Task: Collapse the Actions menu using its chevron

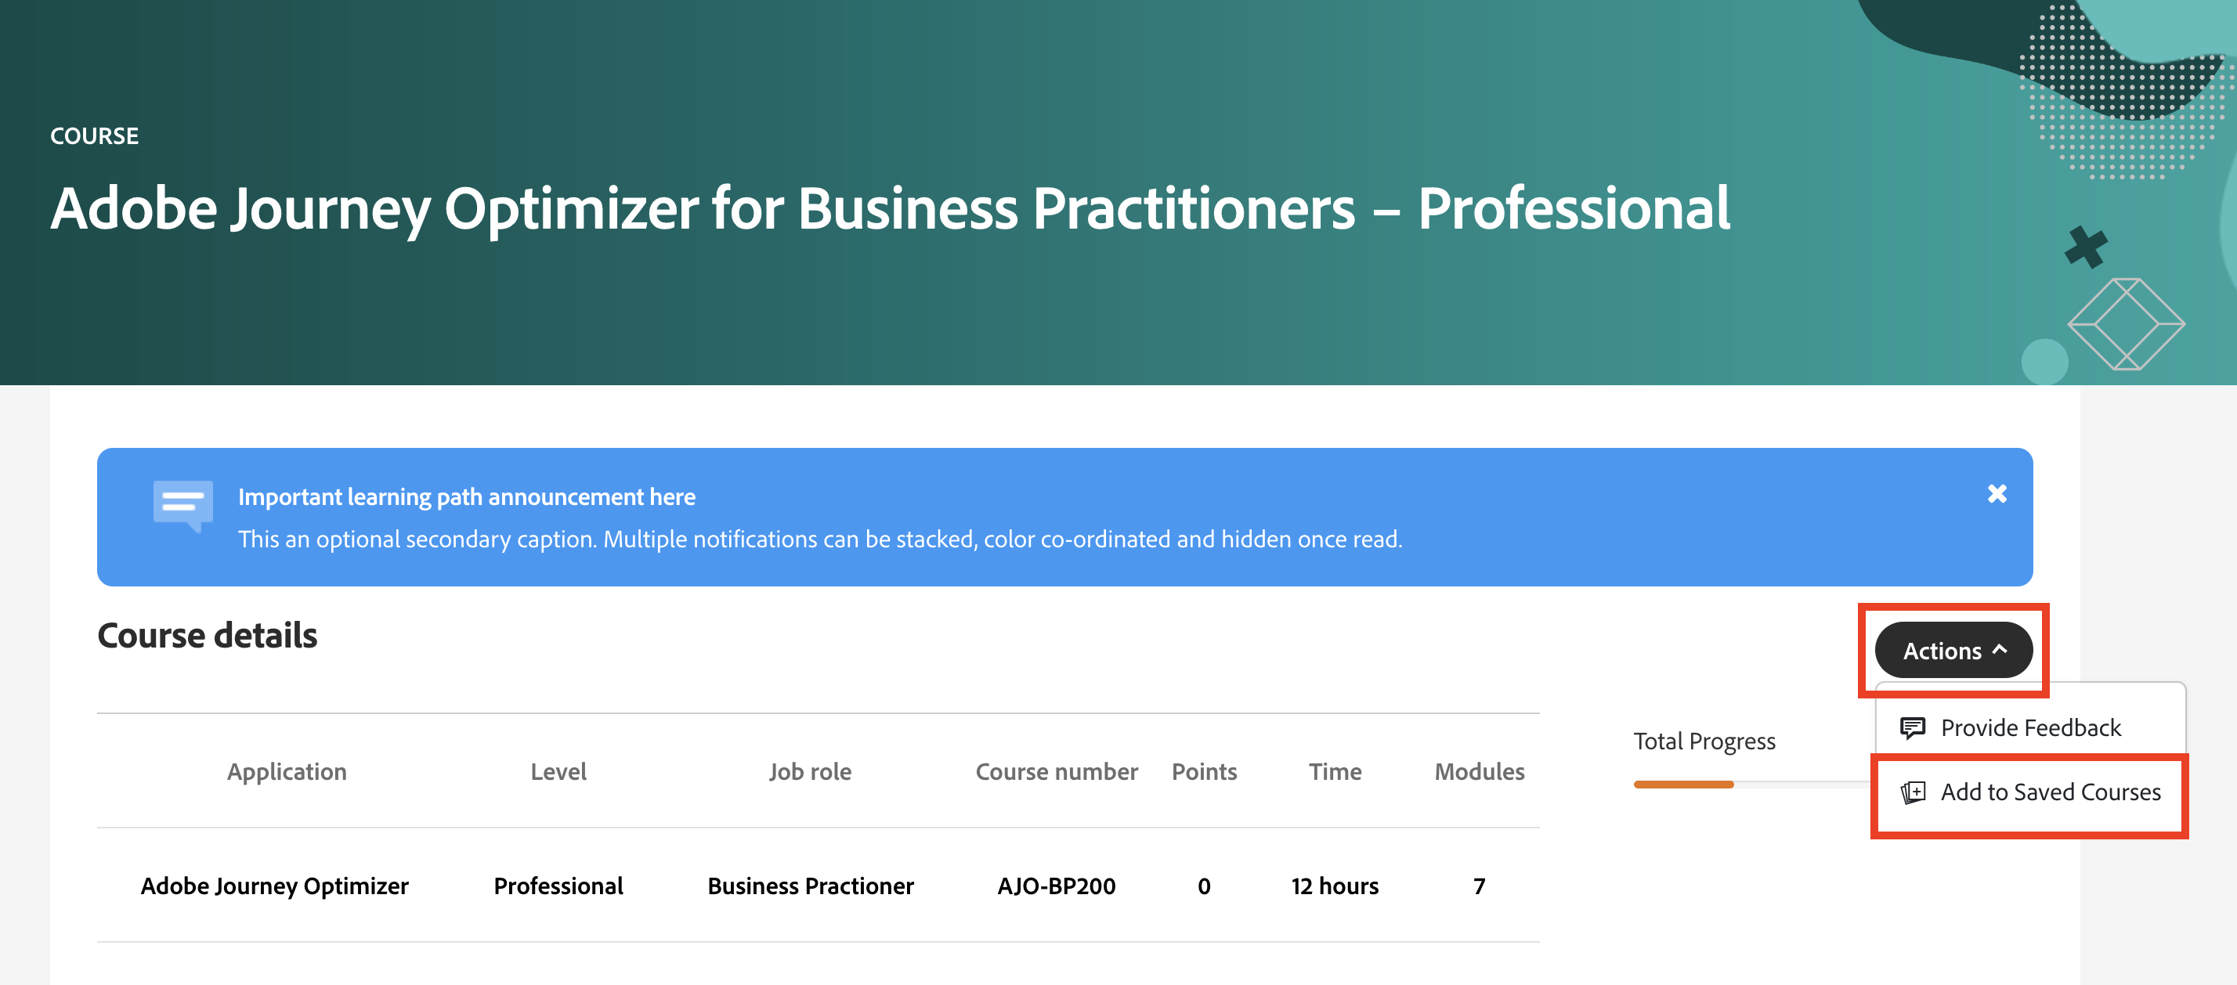Action: tap(1999, 649)
